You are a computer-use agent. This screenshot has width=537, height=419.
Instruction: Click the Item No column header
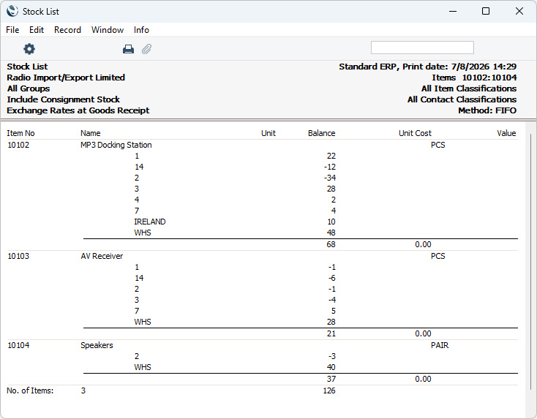(20, 133)
